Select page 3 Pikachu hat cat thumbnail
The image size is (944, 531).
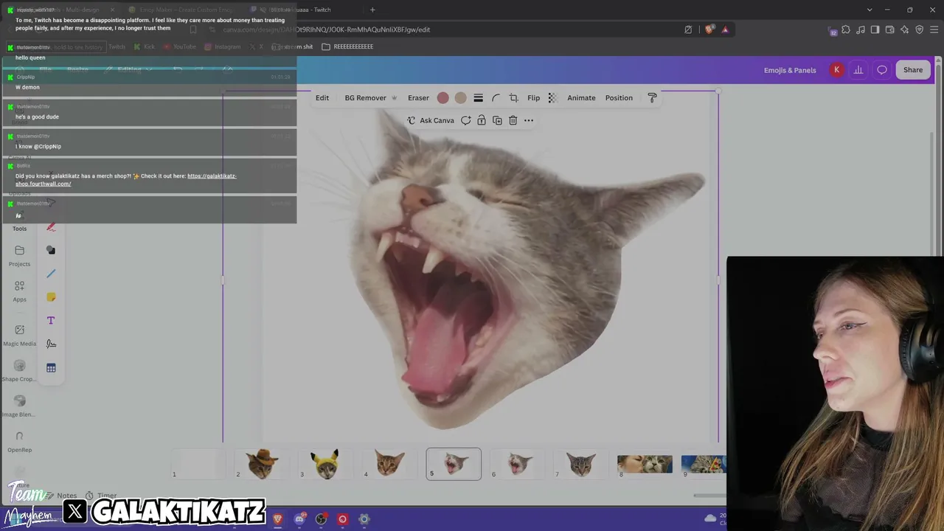pyautogui.click(x=325, y=464)
